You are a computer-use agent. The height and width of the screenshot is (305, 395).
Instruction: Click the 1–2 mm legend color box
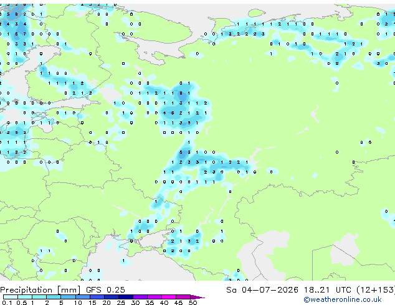coord(39,297)
